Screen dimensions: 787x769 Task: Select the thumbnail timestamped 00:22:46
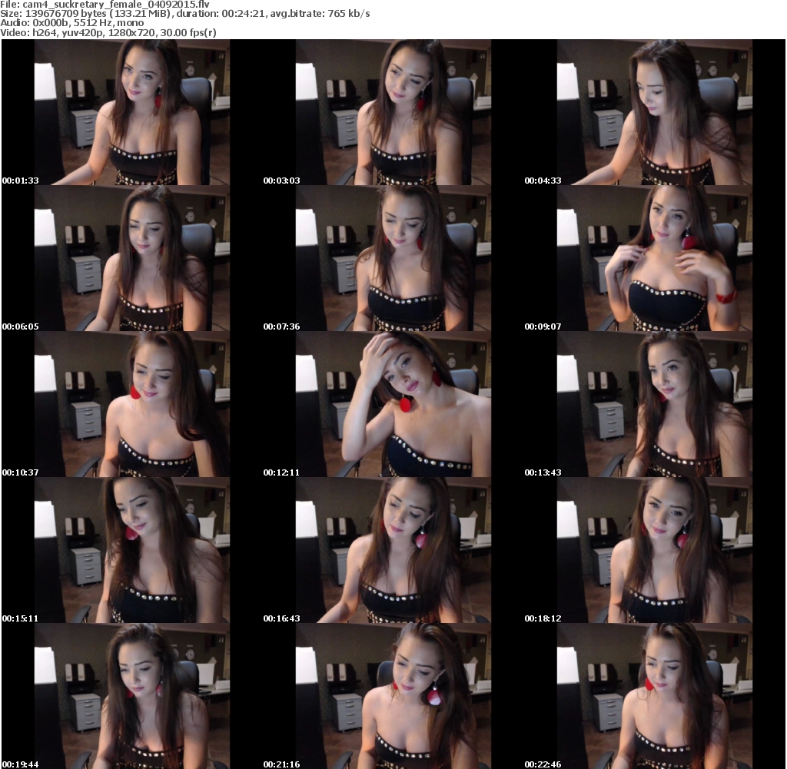click(655, 697)
